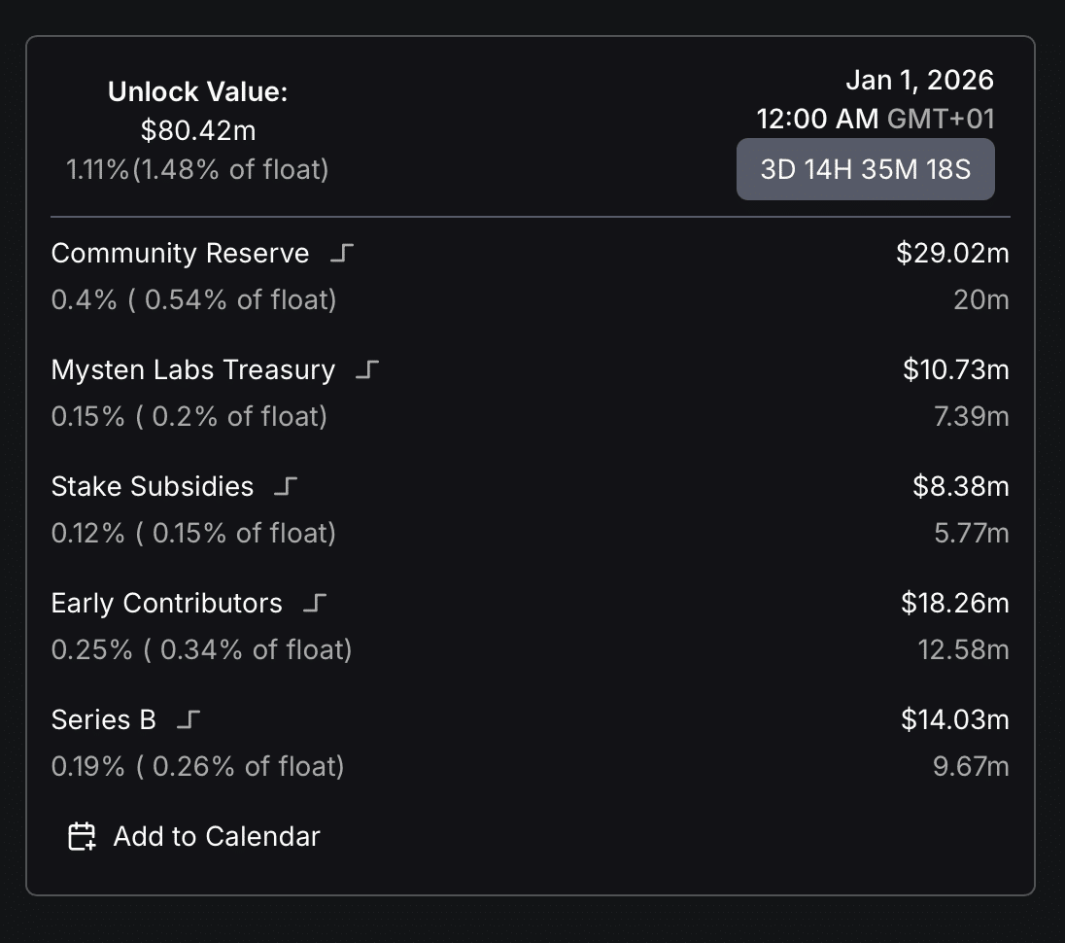Click the Early Contributors allocation name
Screen dimensions: 1065x943
[x=166, y=603]
